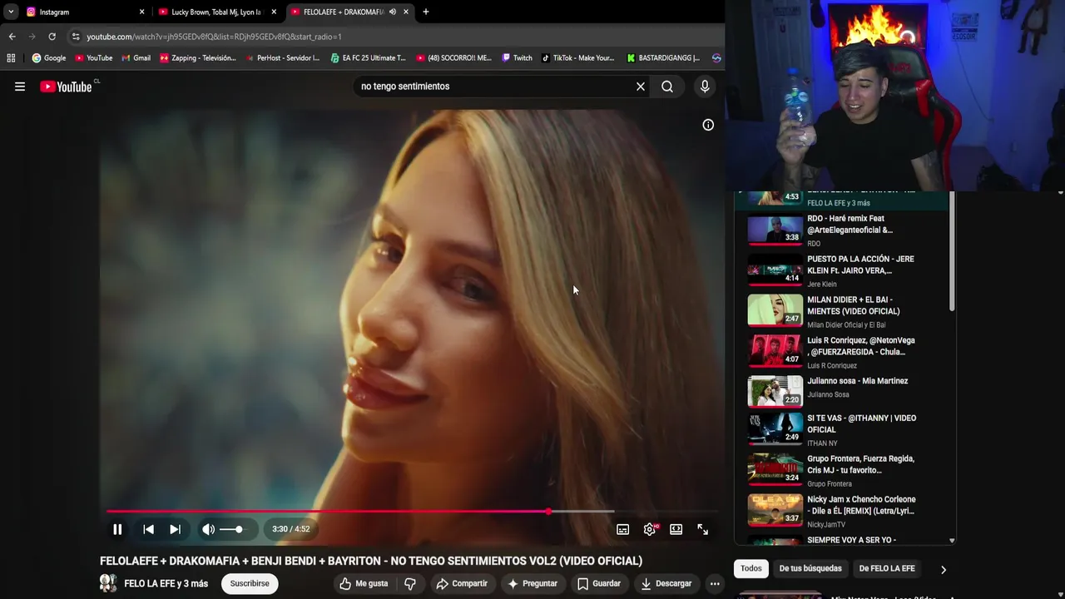Start voice search with microphone icon
The image size is (1065, 599).
pos(705,87)
